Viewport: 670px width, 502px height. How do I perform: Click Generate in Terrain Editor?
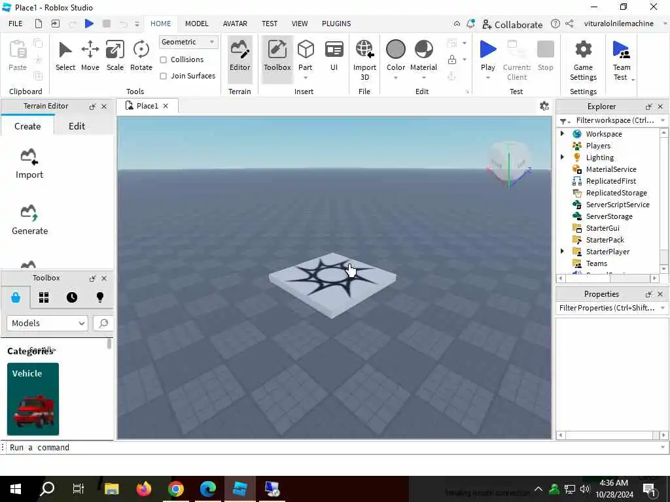[29, 220]
